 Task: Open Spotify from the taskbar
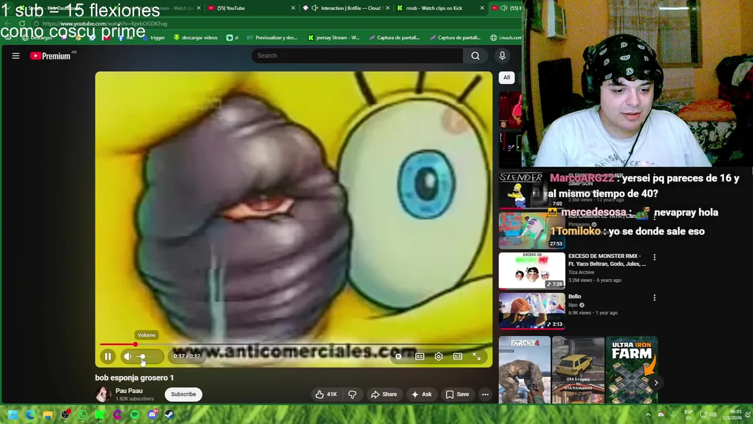135,415
